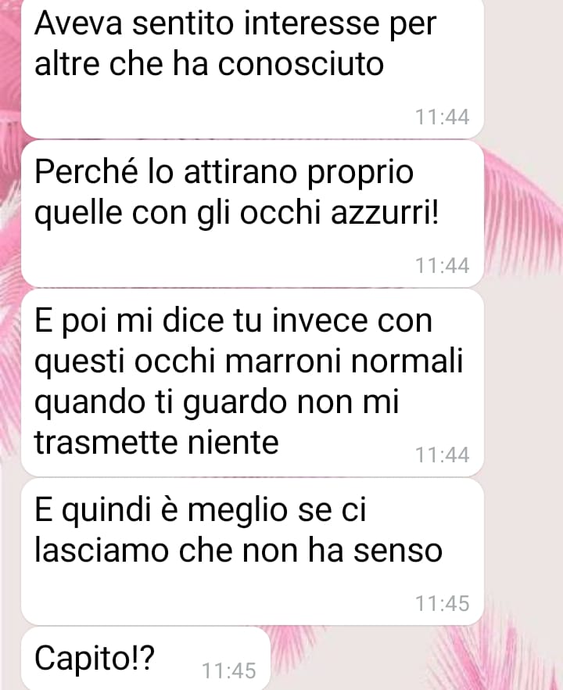Viewport: 563px width, 690px height.
Task: Click the chat background right of 'occhi azzurri' bubble
Action: click(523, 214)
